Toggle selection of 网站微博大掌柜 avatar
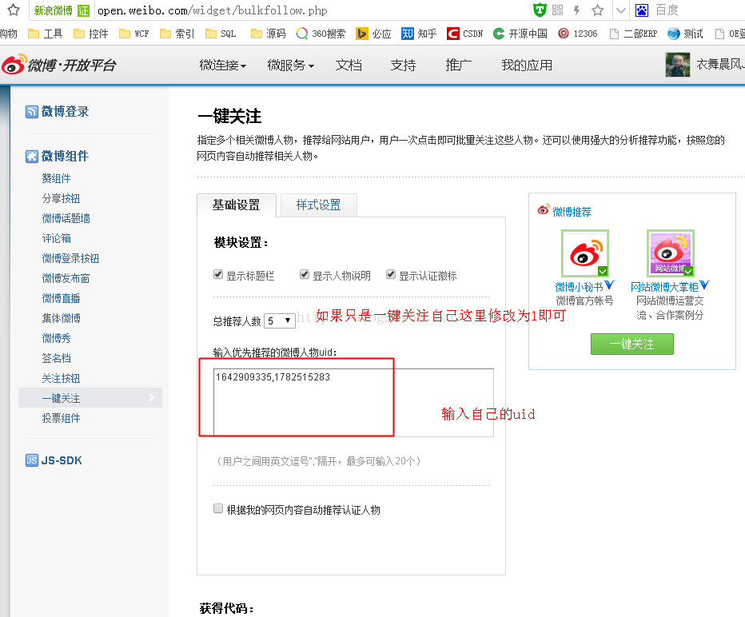This screenshot has height=617, width=745. (x=670, y=253)
